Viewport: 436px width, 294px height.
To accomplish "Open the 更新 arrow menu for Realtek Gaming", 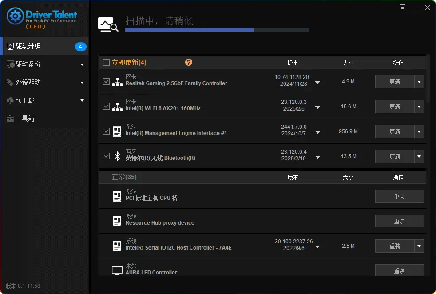I will click(419, 82).
